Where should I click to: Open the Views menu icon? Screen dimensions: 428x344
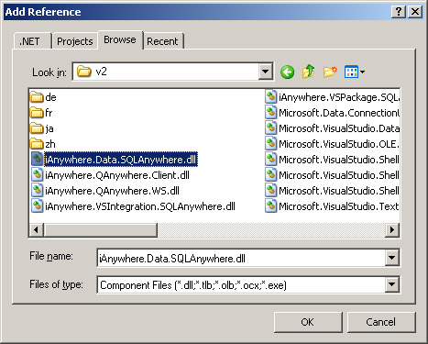click(351, 72)
